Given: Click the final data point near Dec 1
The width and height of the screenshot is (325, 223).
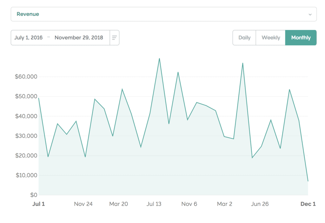Looking at the screenshot, I should (308, 181).
